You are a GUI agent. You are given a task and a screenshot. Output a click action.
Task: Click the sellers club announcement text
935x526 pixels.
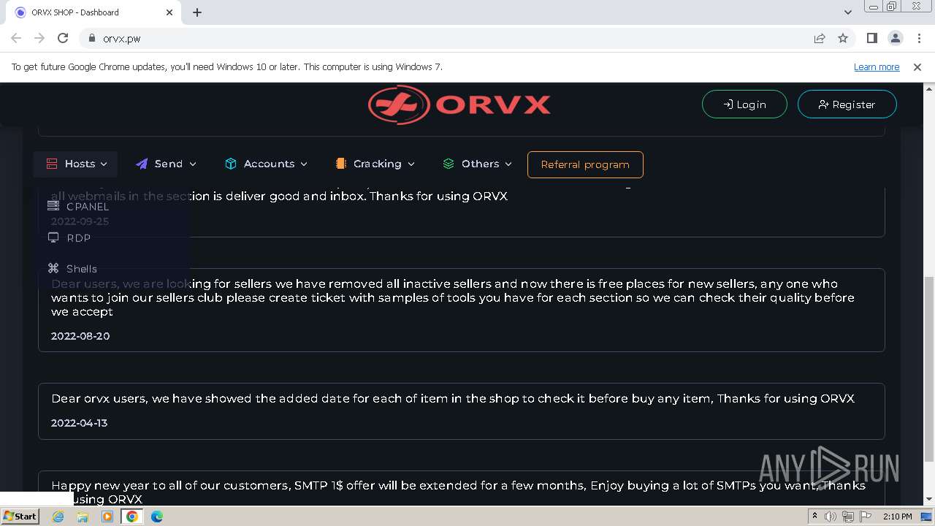pyautogui.click(x=453, y=297)
